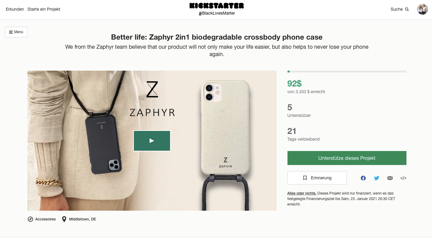
Task: Click Unterstütze dieses Projekt button
Action: coord(347,158)
